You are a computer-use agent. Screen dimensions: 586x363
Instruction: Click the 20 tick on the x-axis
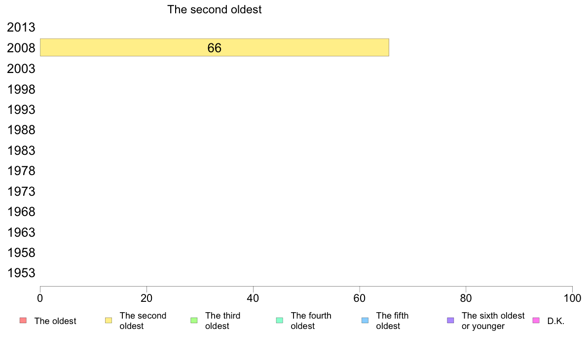[x=146, y=298]
